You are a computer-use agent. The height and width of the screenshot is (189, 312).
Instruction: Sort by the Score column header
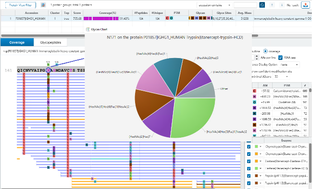[x=77, y=12]
